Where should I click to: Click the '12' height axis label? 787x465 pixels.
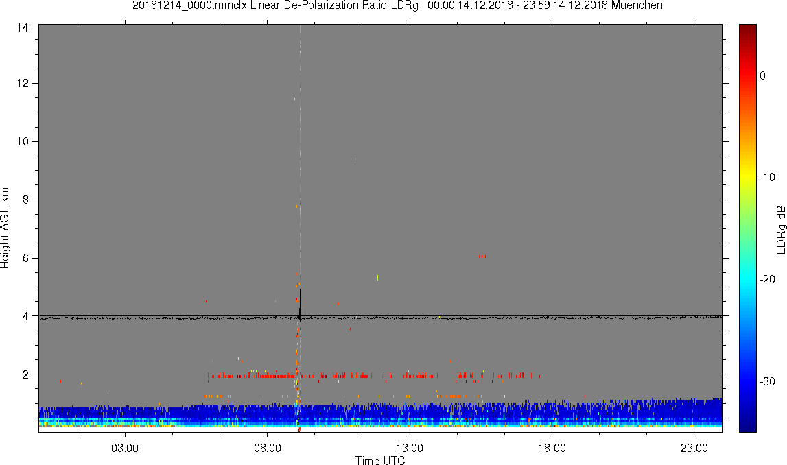(x=22, y=83)
